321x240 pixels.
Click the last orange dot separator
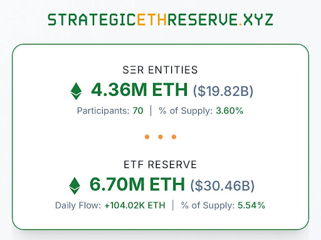coord(174,137)
